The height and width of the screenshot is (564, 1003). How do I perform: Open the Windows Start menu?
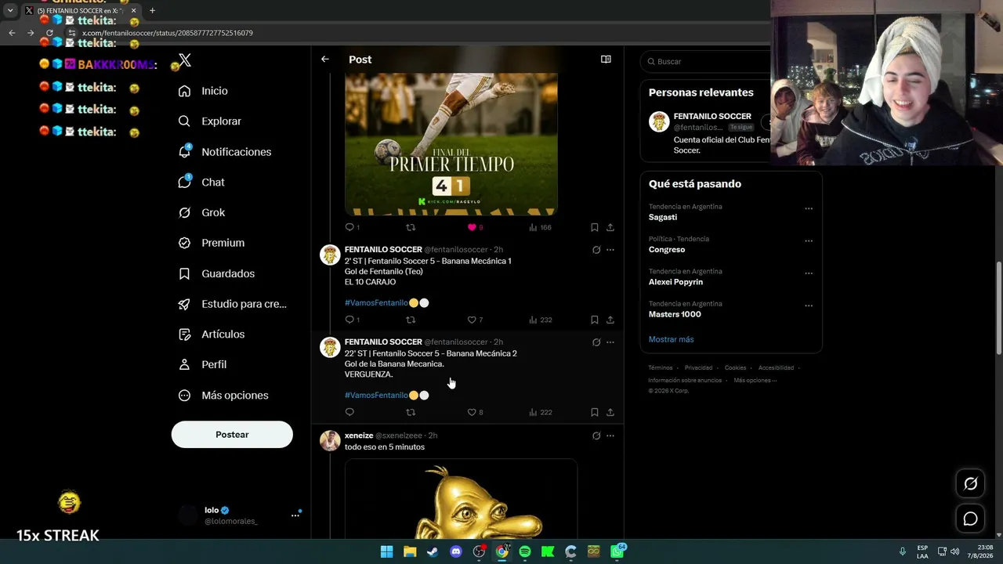386,551
